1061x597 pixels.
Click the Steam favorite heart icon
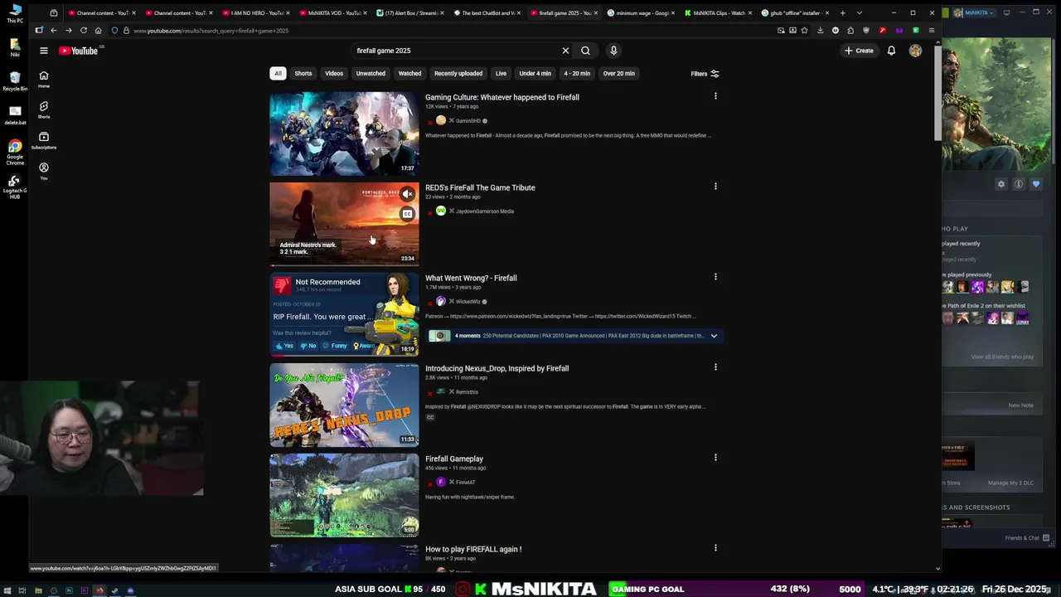1036,184
